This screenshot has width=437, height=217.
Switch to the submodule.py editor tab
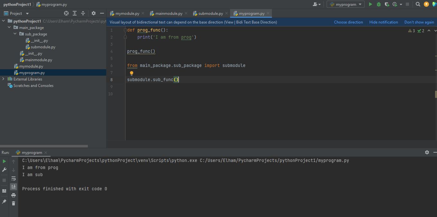[210, 13]
